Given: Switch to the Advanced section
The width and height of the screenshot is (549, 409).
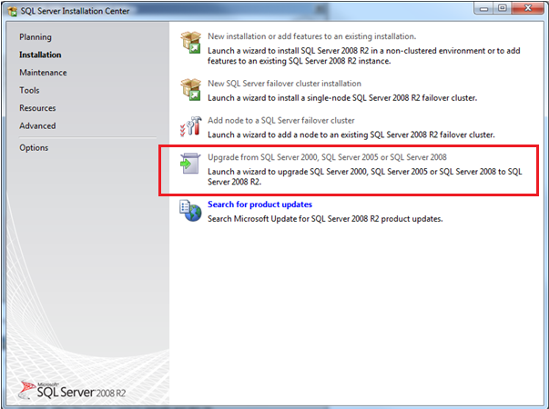Looking at the screenshot, I should click(37, 125).
